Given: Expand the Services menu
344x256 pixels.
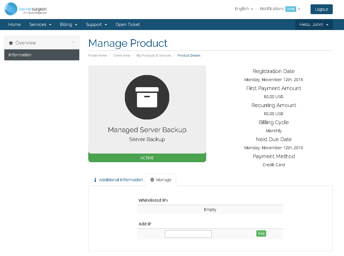Looking at the screenshot, I should (x=40, y=25).
